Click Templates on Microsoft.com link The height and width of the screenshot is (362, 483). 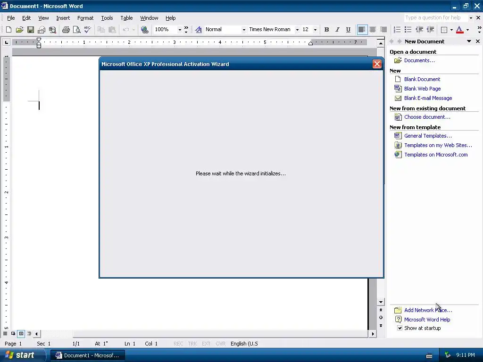436,155
